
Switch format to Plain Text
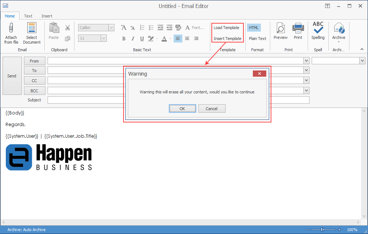258,39
